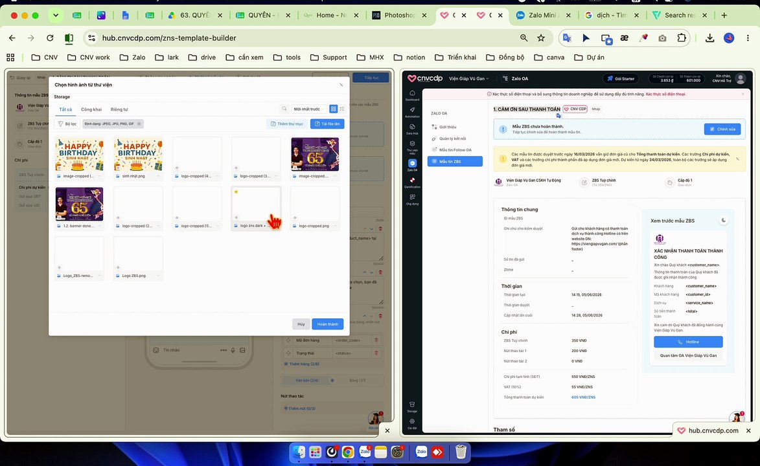Go back in browser history
This screenshot has height=466, width=760.
click(x=12, y=38)
